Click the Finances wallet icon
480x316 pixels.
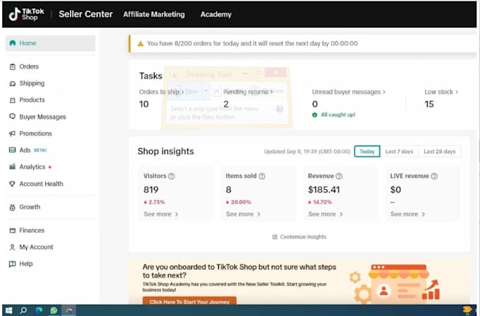12,231
